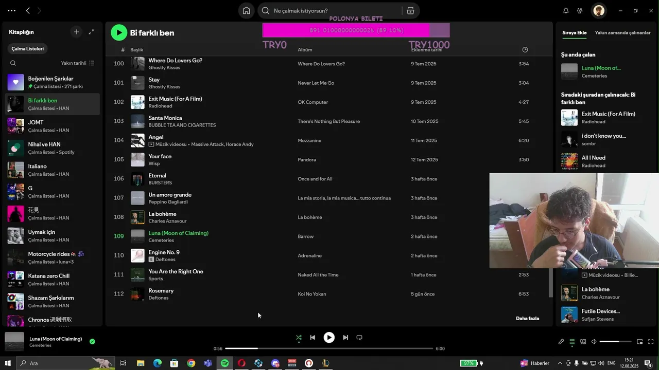Click the Engine No. 9 album cover
Viewport: 659px width, 370px height.
pos(137,255)
